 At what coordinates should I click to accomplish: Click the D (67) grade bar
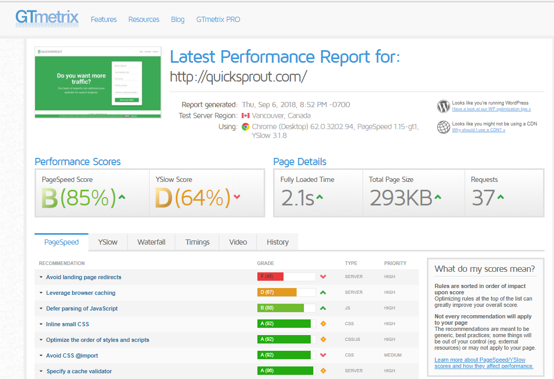[x=286, y=292]
